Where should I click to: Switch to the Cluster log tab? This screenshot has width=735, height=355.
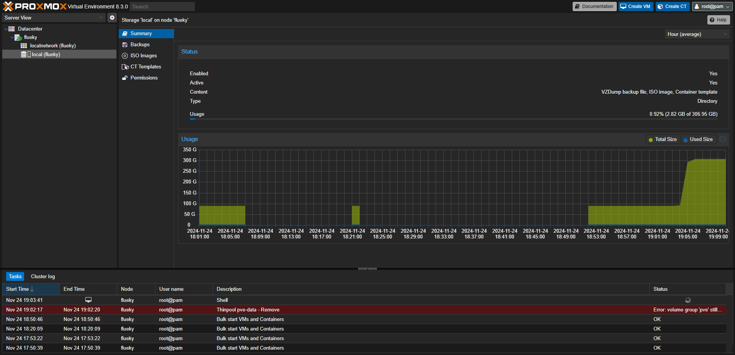pos(43,277)
